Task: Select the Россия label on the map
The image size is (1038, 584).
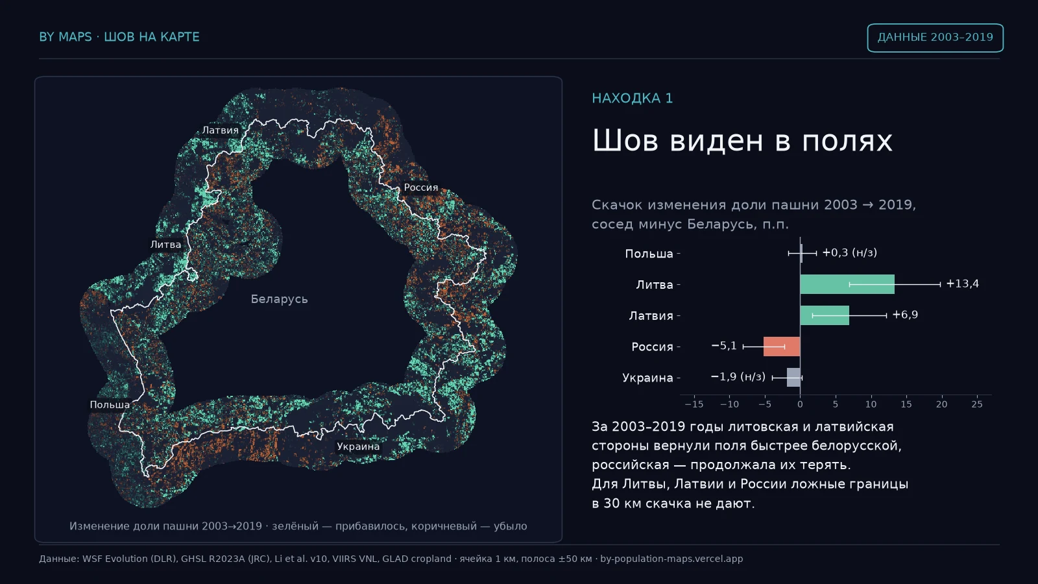Action: click(x=421, y=188)
